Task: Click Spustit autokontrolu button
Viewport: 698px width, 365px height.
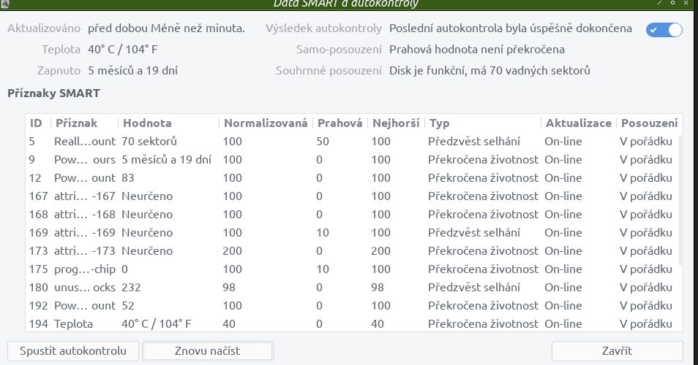Action: [x=73, y=351]
